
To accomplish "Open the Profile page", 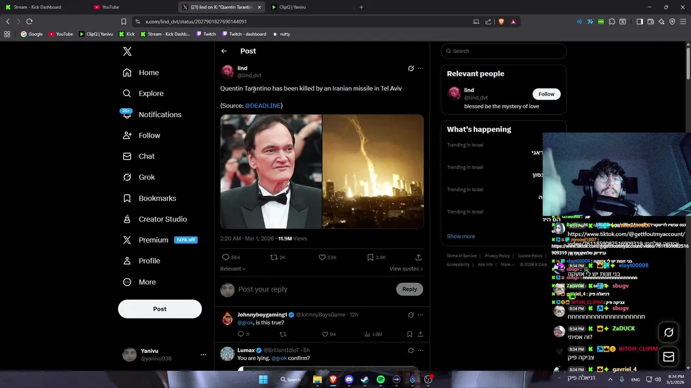I will pos(141,261).
